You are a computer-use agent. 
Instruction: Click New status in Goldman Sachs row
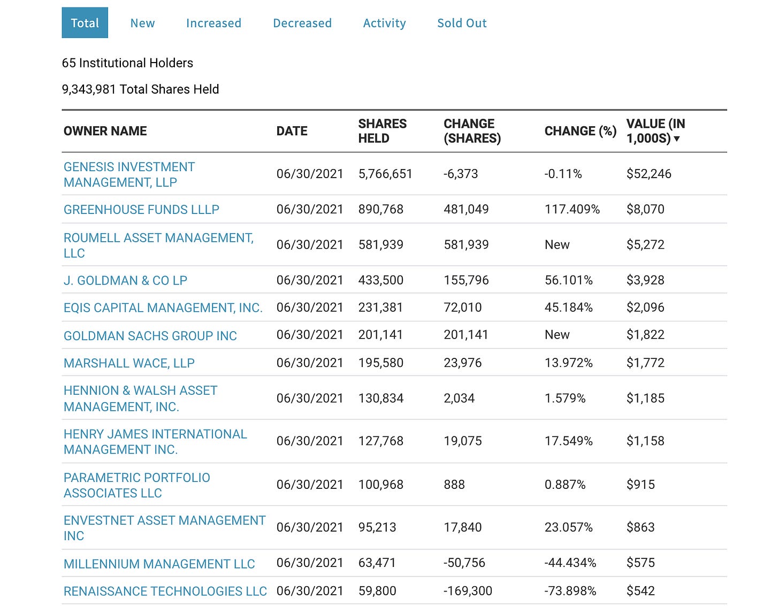click(557, 335)
